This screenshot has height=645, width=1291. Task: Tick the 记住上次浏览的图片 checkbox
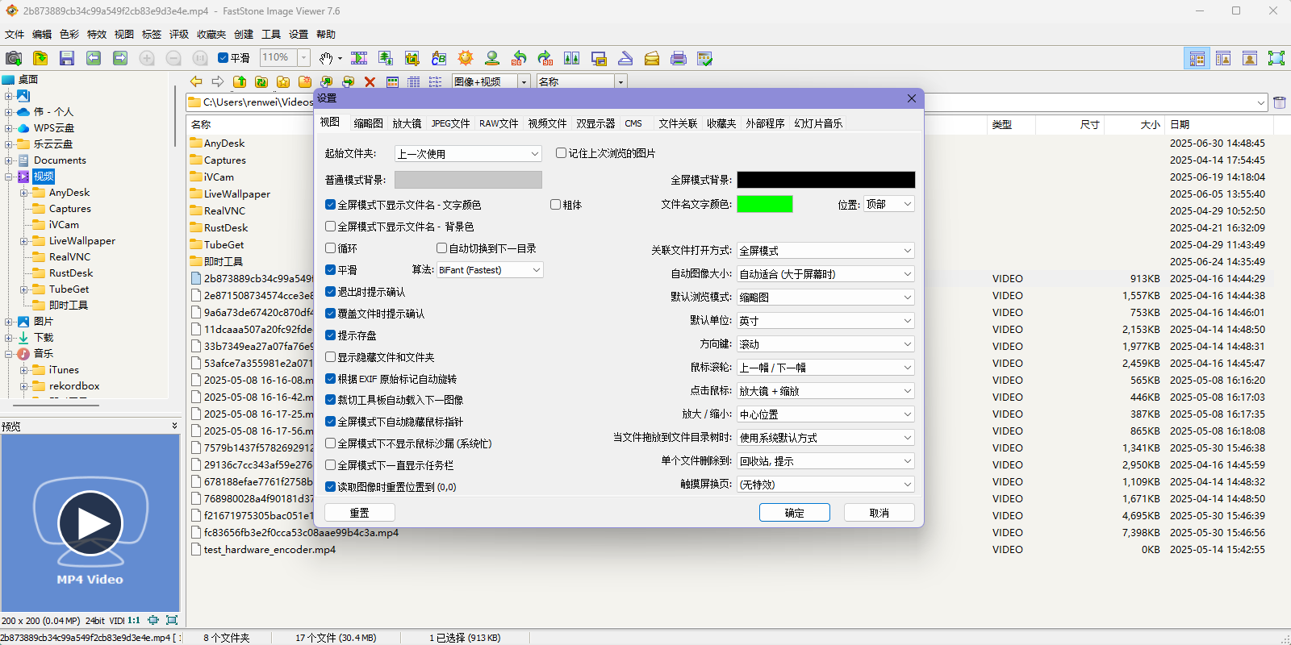(562, 153)
